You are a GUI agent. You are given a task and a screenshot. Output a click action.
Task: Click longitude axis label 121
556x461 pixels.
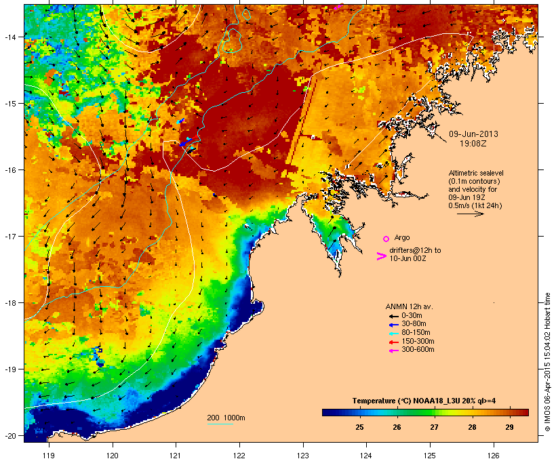click(x=176, y=456)
